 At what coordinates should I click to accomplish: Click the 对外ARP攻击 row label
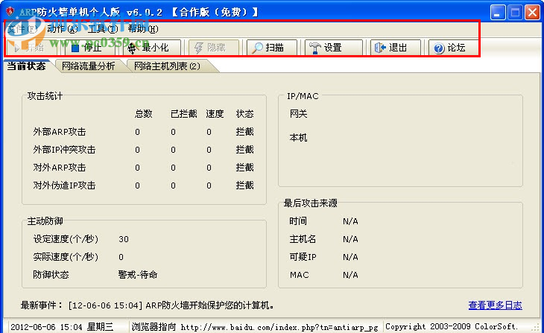(x=60, y=168)
